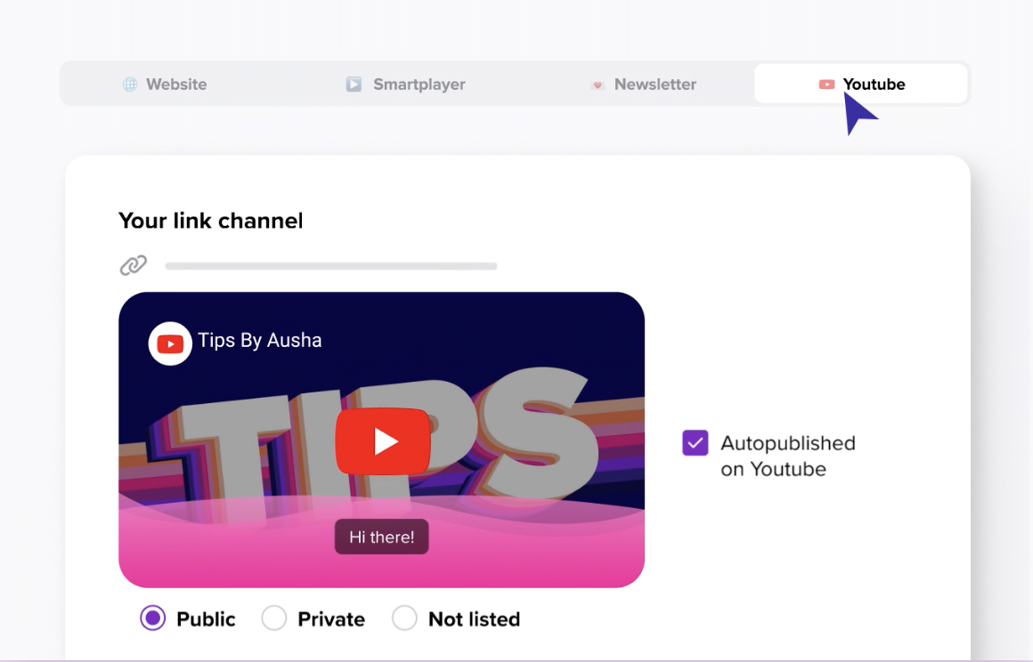Click the play icon beside Smartplayer
Image resolution: width=1033 pixels, height=662 pixels.
point(354,85)
